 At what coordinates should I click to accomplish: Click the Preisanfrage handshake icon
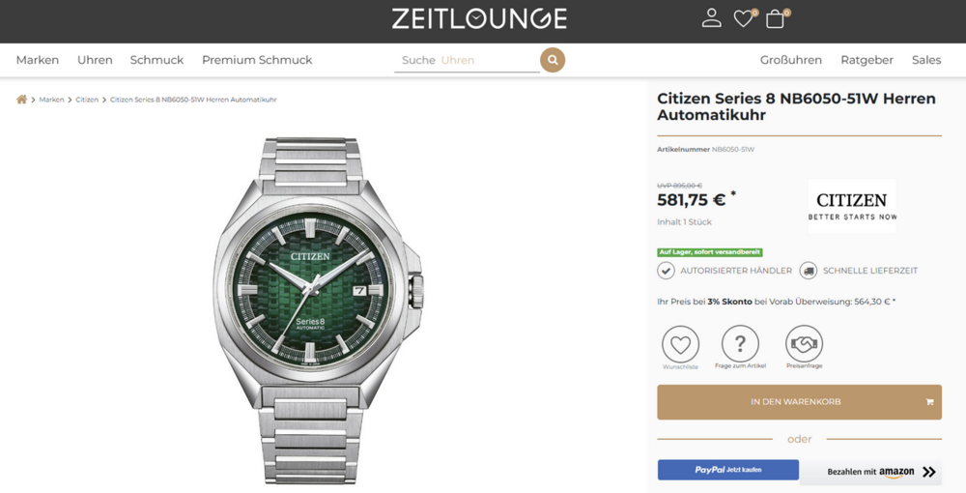point(804,344)
